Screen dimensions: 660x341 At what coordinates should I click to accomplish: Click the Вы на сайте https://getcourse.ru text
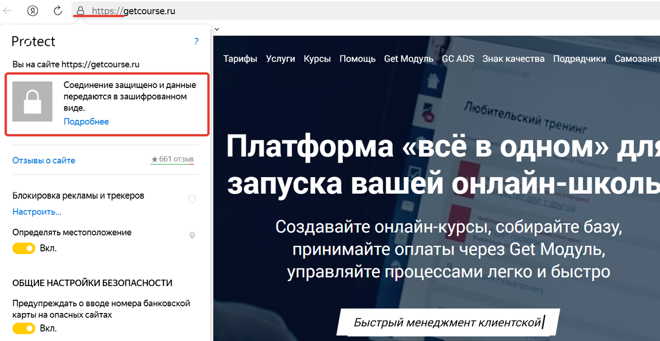[x=76, y=64]
